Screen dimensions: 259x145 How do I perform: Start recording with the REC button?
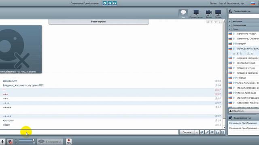[68, 141]
